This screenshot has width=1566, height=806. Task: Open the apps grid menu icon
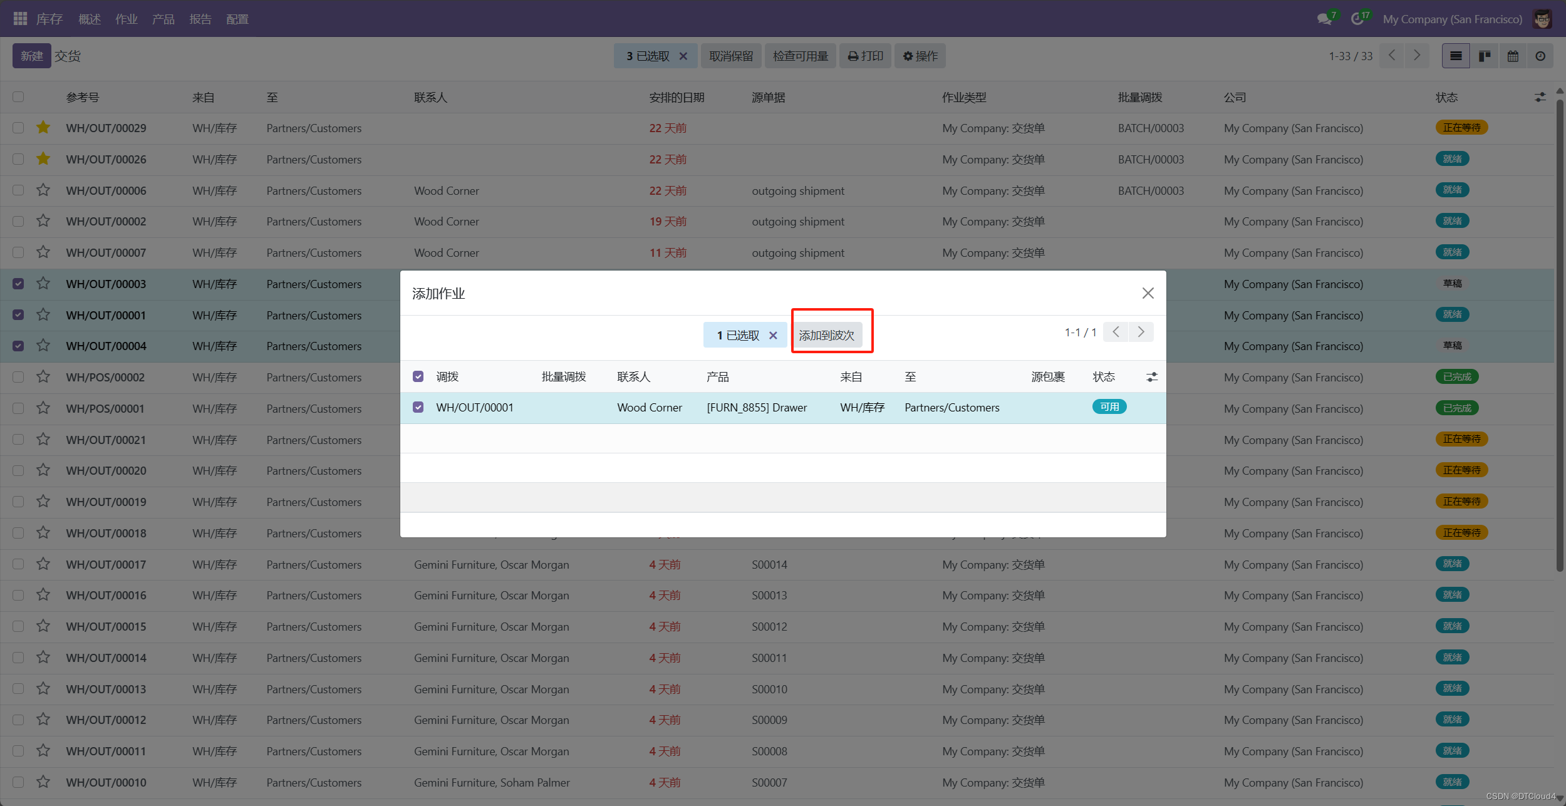pyautogui.click(x=20, y=19)
